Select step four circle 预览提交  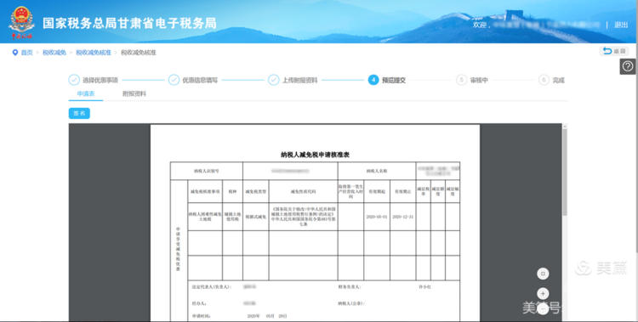click(x=373, y=80)
